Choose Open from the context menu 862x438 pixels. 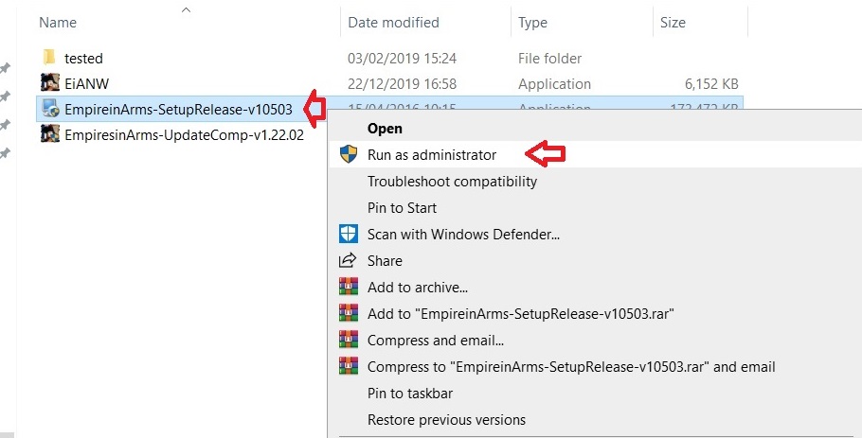(x=385, y=129)
